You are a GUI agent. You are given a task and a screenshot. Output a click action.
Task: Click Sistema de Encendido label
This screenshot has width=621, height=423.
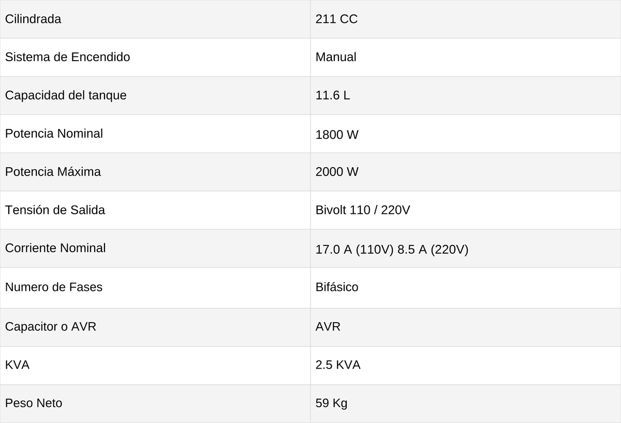67,57
